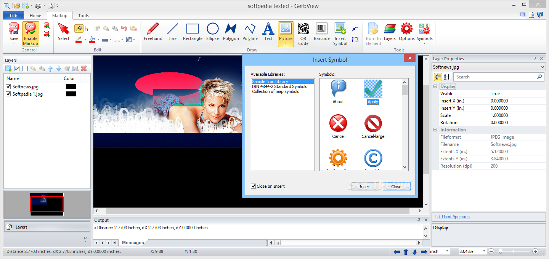Switch to the Tools ribbon tab
Screen dimensions: 549x259
pyautogui.click(x=83, y=16)
